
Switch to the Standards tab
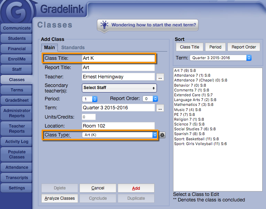pos(73,47)
